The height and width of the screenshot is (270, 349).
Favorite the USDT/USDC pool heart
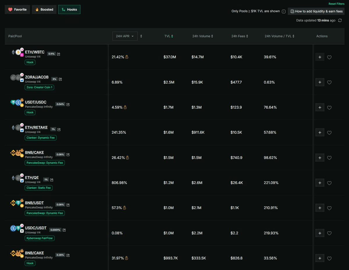point(329,108)
